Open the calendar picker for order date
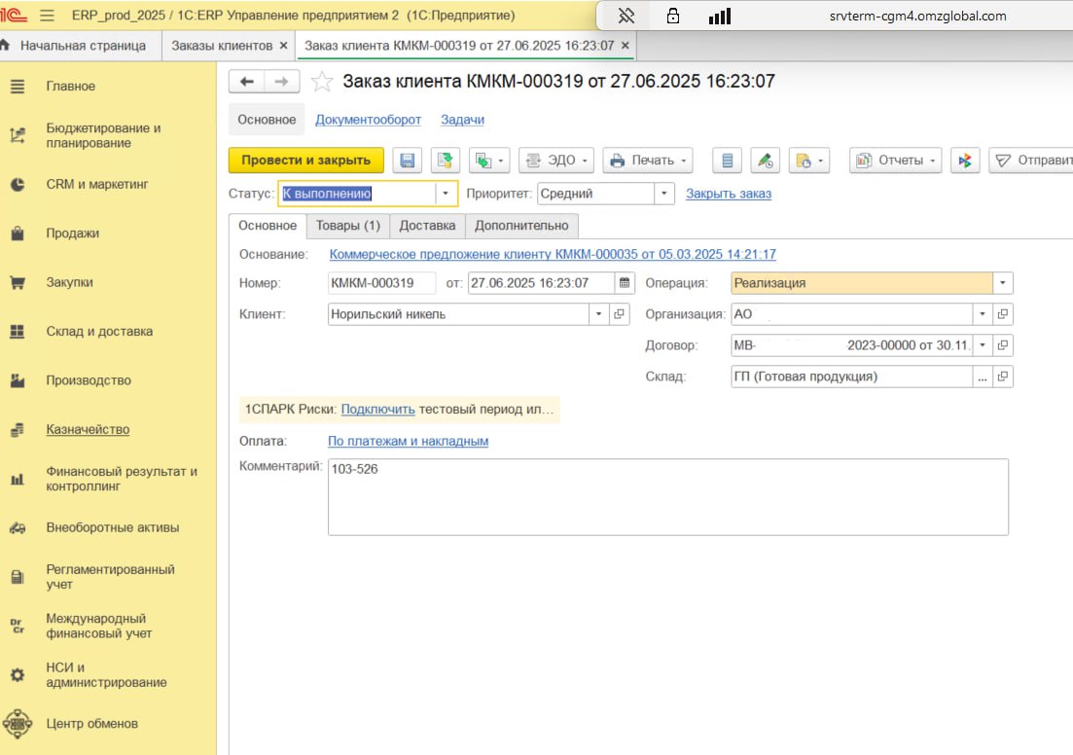Viewport: 1073px width, 755px height. (x=625, y=283)
